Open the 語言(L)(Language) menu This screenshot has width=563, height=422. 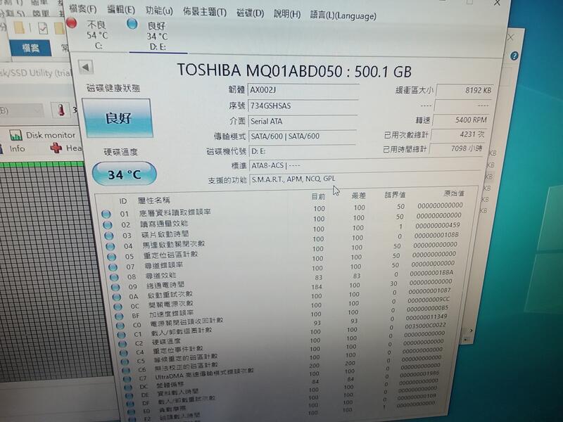click(343, 15)
